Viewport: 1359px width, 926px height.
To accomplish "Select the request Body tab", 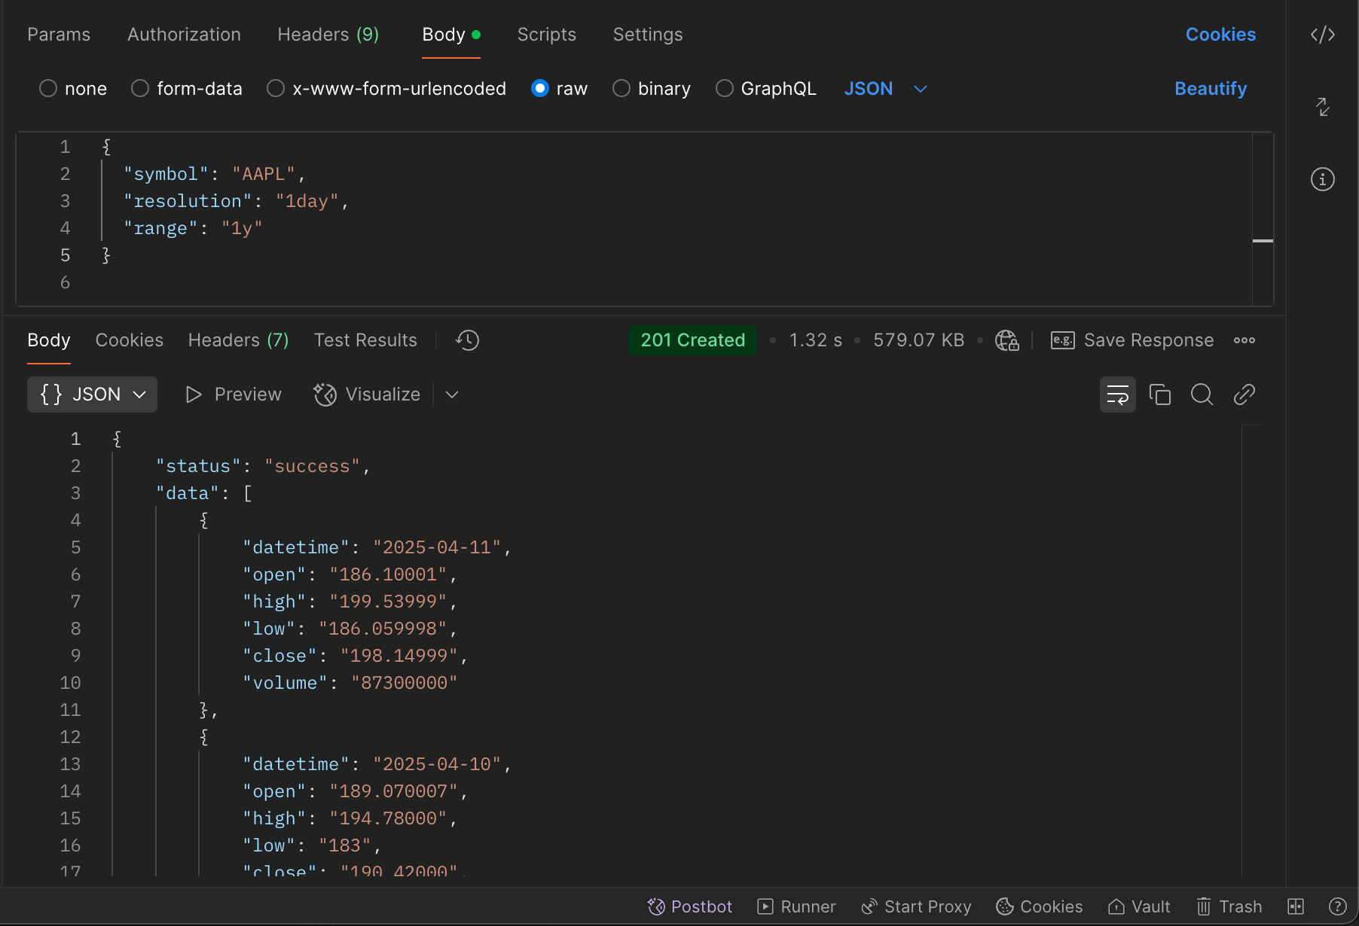I will [451, 35].
